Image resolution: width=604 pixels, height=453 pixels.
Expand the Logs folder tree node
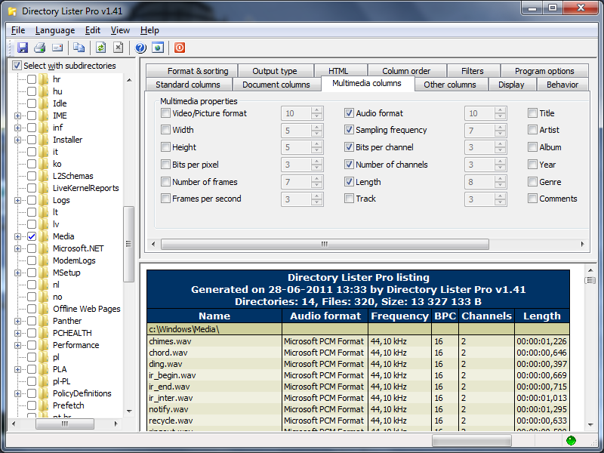coord(17,200)
